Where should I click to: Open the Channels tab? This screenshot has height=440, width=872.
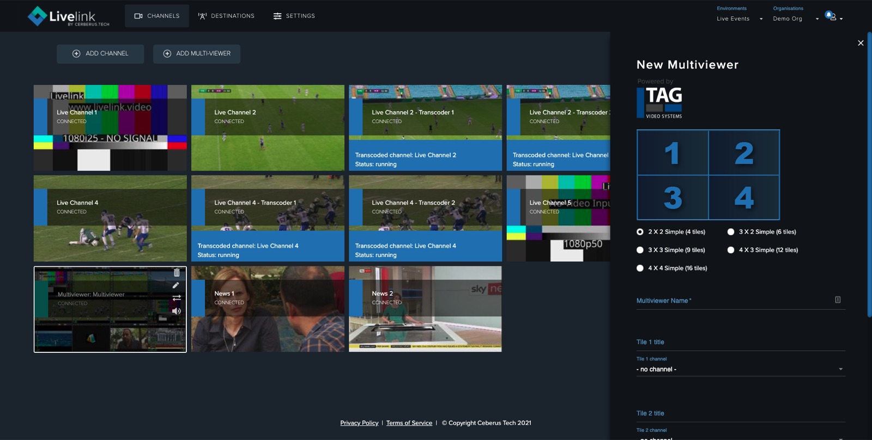coord(157,16)
